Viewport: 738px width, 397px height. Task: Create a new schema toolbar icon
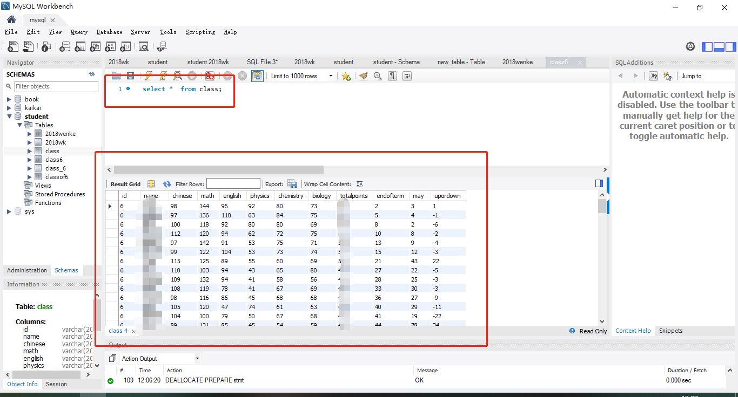[65, 47]
